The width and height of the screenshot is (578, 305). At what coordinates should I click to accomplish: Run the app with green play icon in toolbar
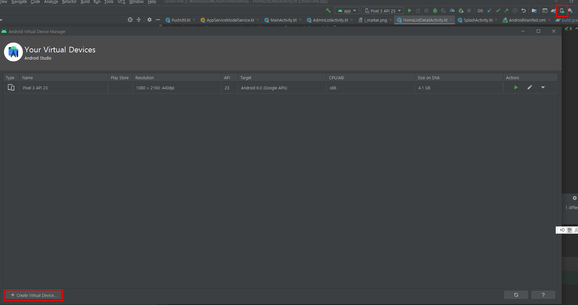coord(410,10)
